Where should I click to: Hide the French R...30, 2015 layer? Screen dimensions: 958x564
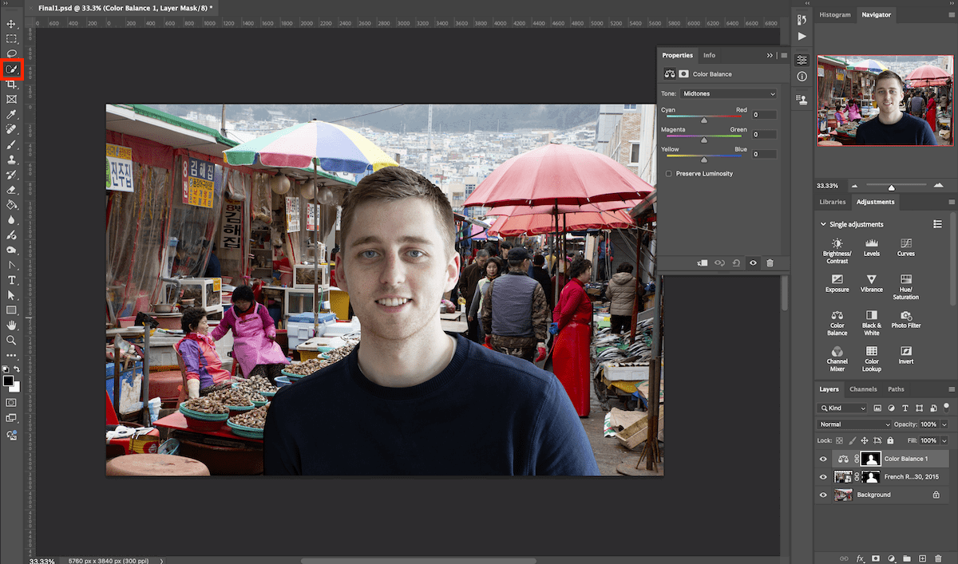click(823, 476)
